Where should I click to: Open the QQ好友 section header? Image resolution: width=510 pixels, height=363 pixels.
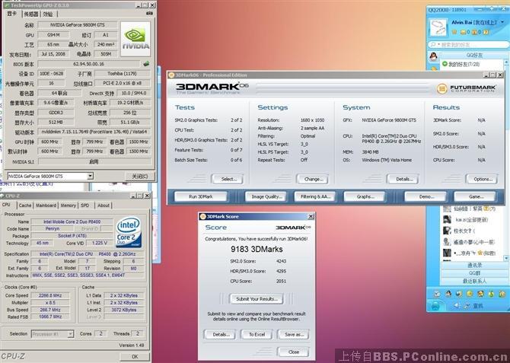tap(474, 55)
